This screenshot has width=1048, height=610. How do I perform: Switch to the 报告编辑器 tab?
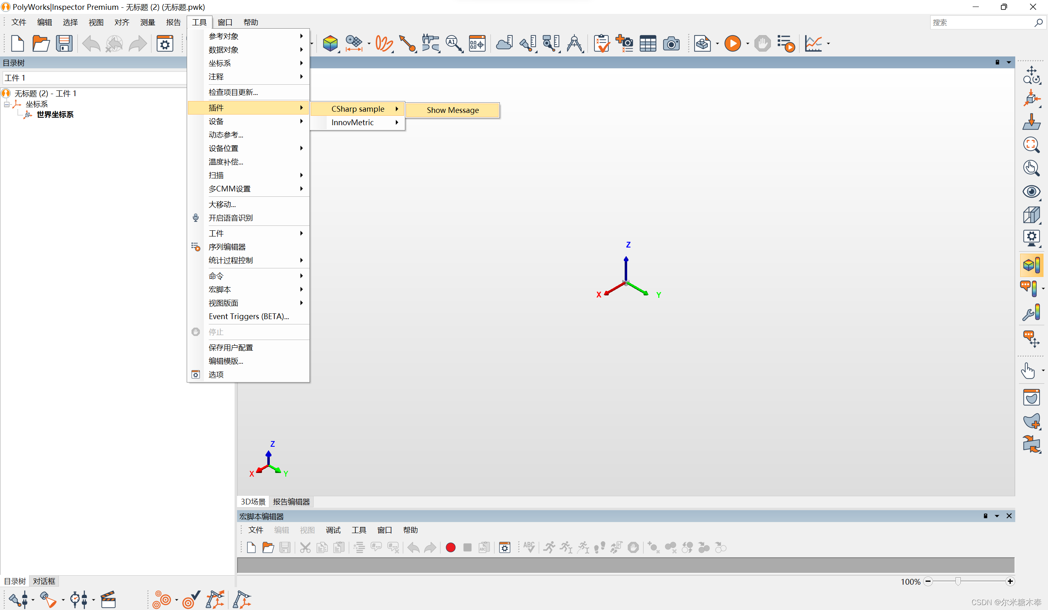[291, 502]
